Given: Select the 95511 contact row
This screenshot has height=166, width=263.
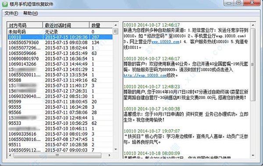Looking at the screenshot, I should pos(60,145).
